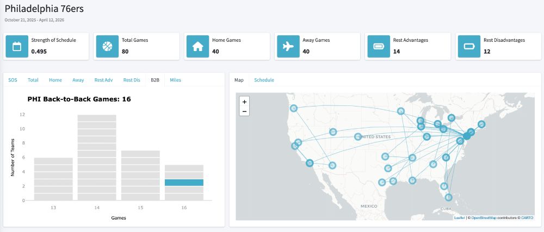This screenshot has height=232, width=544.
Task: Open the CARTO attribution link
Action: tap(527, 218)
